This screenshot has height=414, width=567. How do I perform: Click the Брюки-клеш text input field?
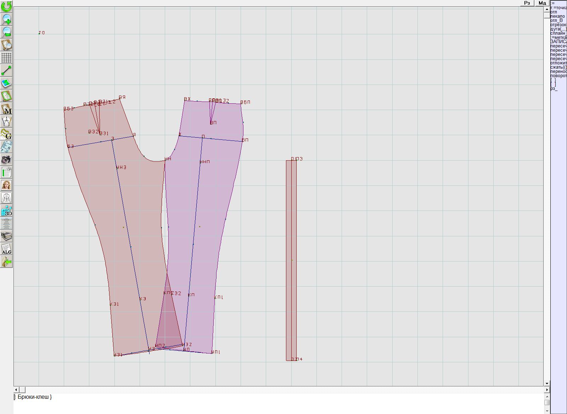coord(276,403)
